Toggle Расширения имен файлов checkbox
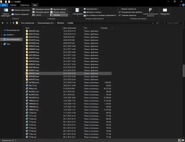This screenshot has width=185, height=142. [119, 12]
